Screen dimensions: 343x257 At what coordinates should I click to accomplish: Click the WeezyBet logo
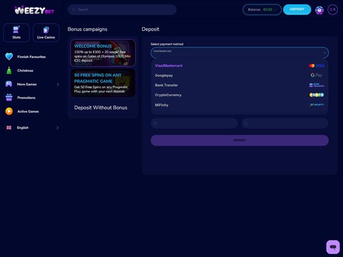coord(34,10)
